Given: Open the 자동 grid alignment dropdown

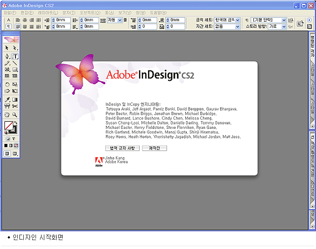Looking at the screenshot, I should (120, 20).
